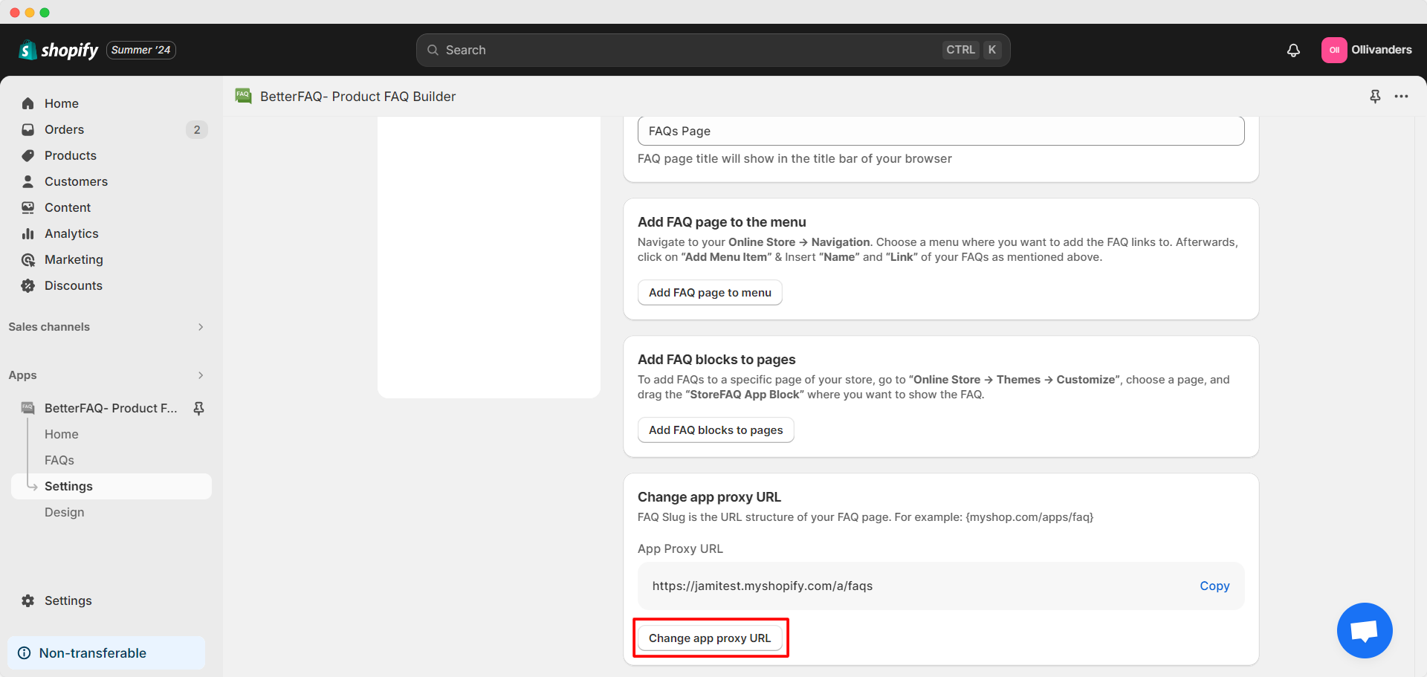Image resolution: width=1427 pixels, height=677 pixels.
Task: Click the Shopify logo
Action: click(x=58, y=50)
